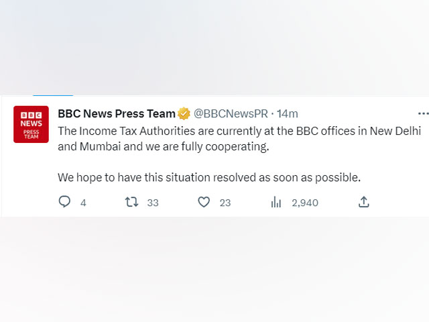
Task: Click the line "We hope to have this situation resolved"
Action: click(209, 178)
